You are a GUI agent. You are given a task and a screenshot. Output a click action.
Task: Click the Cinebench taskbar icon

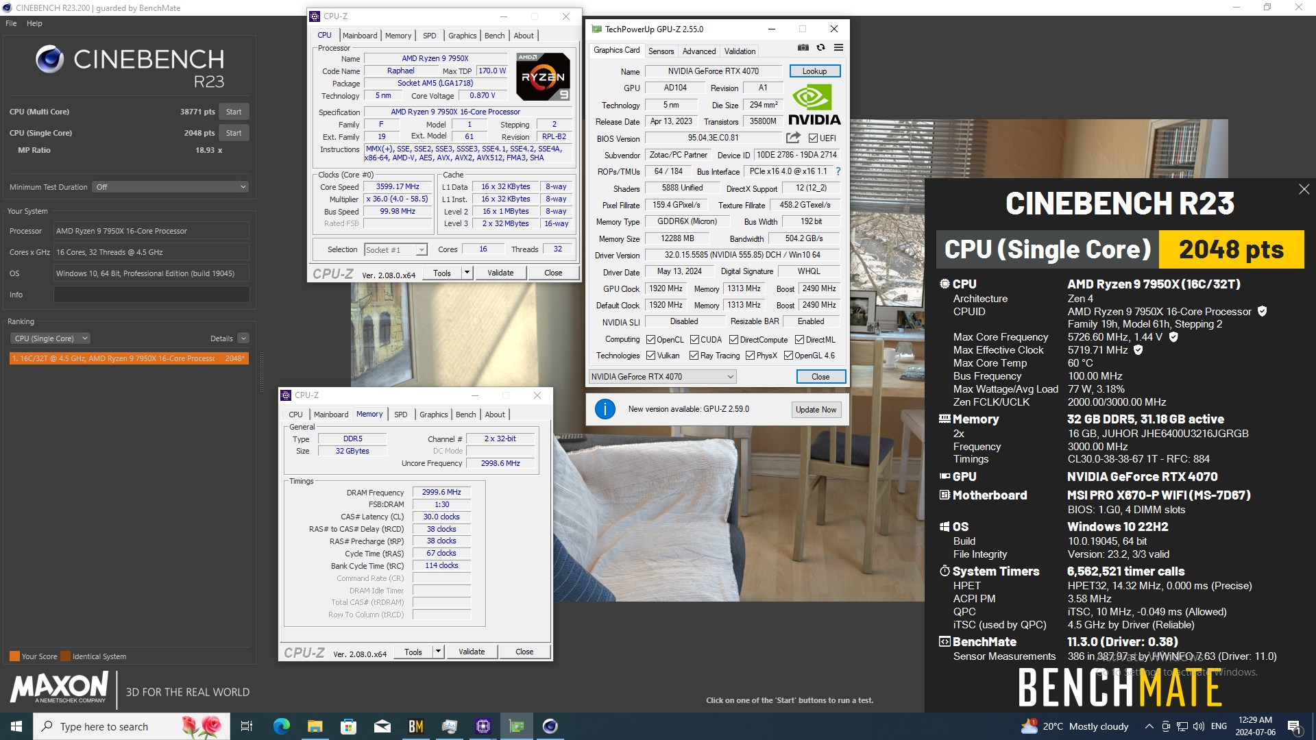pyautogui.click(x=550, y=726)
